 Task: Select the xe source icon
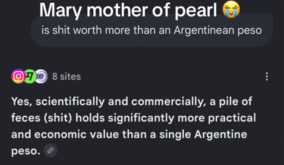click(x=41, y=76)
